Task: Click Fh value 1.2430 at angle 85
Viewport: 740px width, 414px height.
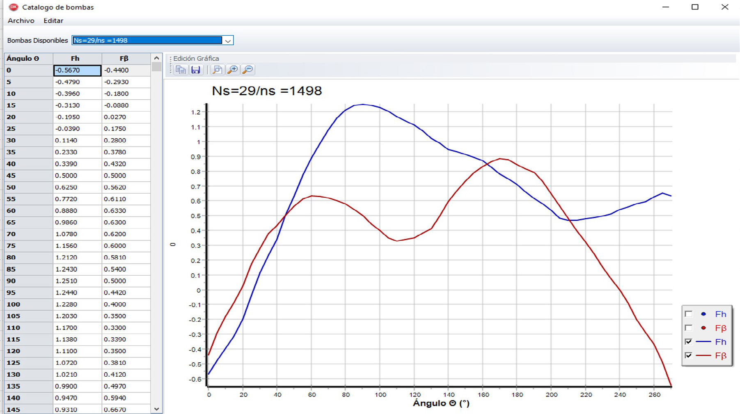Action: tap(77, 269)
